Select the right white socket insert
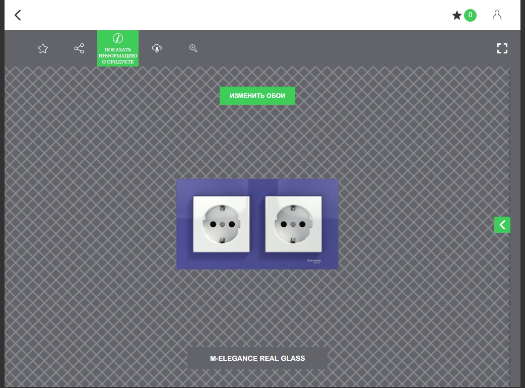525x388 pixels. (293, 224)
